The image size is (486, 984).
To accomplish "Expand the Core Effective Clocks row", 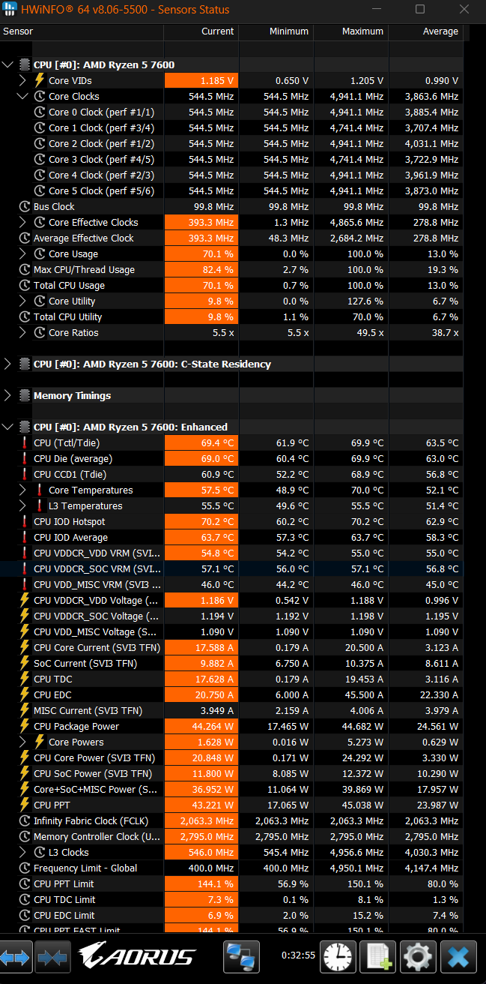I will coord(22,222).
